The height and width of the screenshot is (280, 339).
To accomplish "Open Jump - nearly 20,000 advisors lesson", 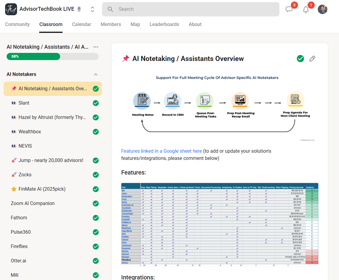I will coord(53,160).
